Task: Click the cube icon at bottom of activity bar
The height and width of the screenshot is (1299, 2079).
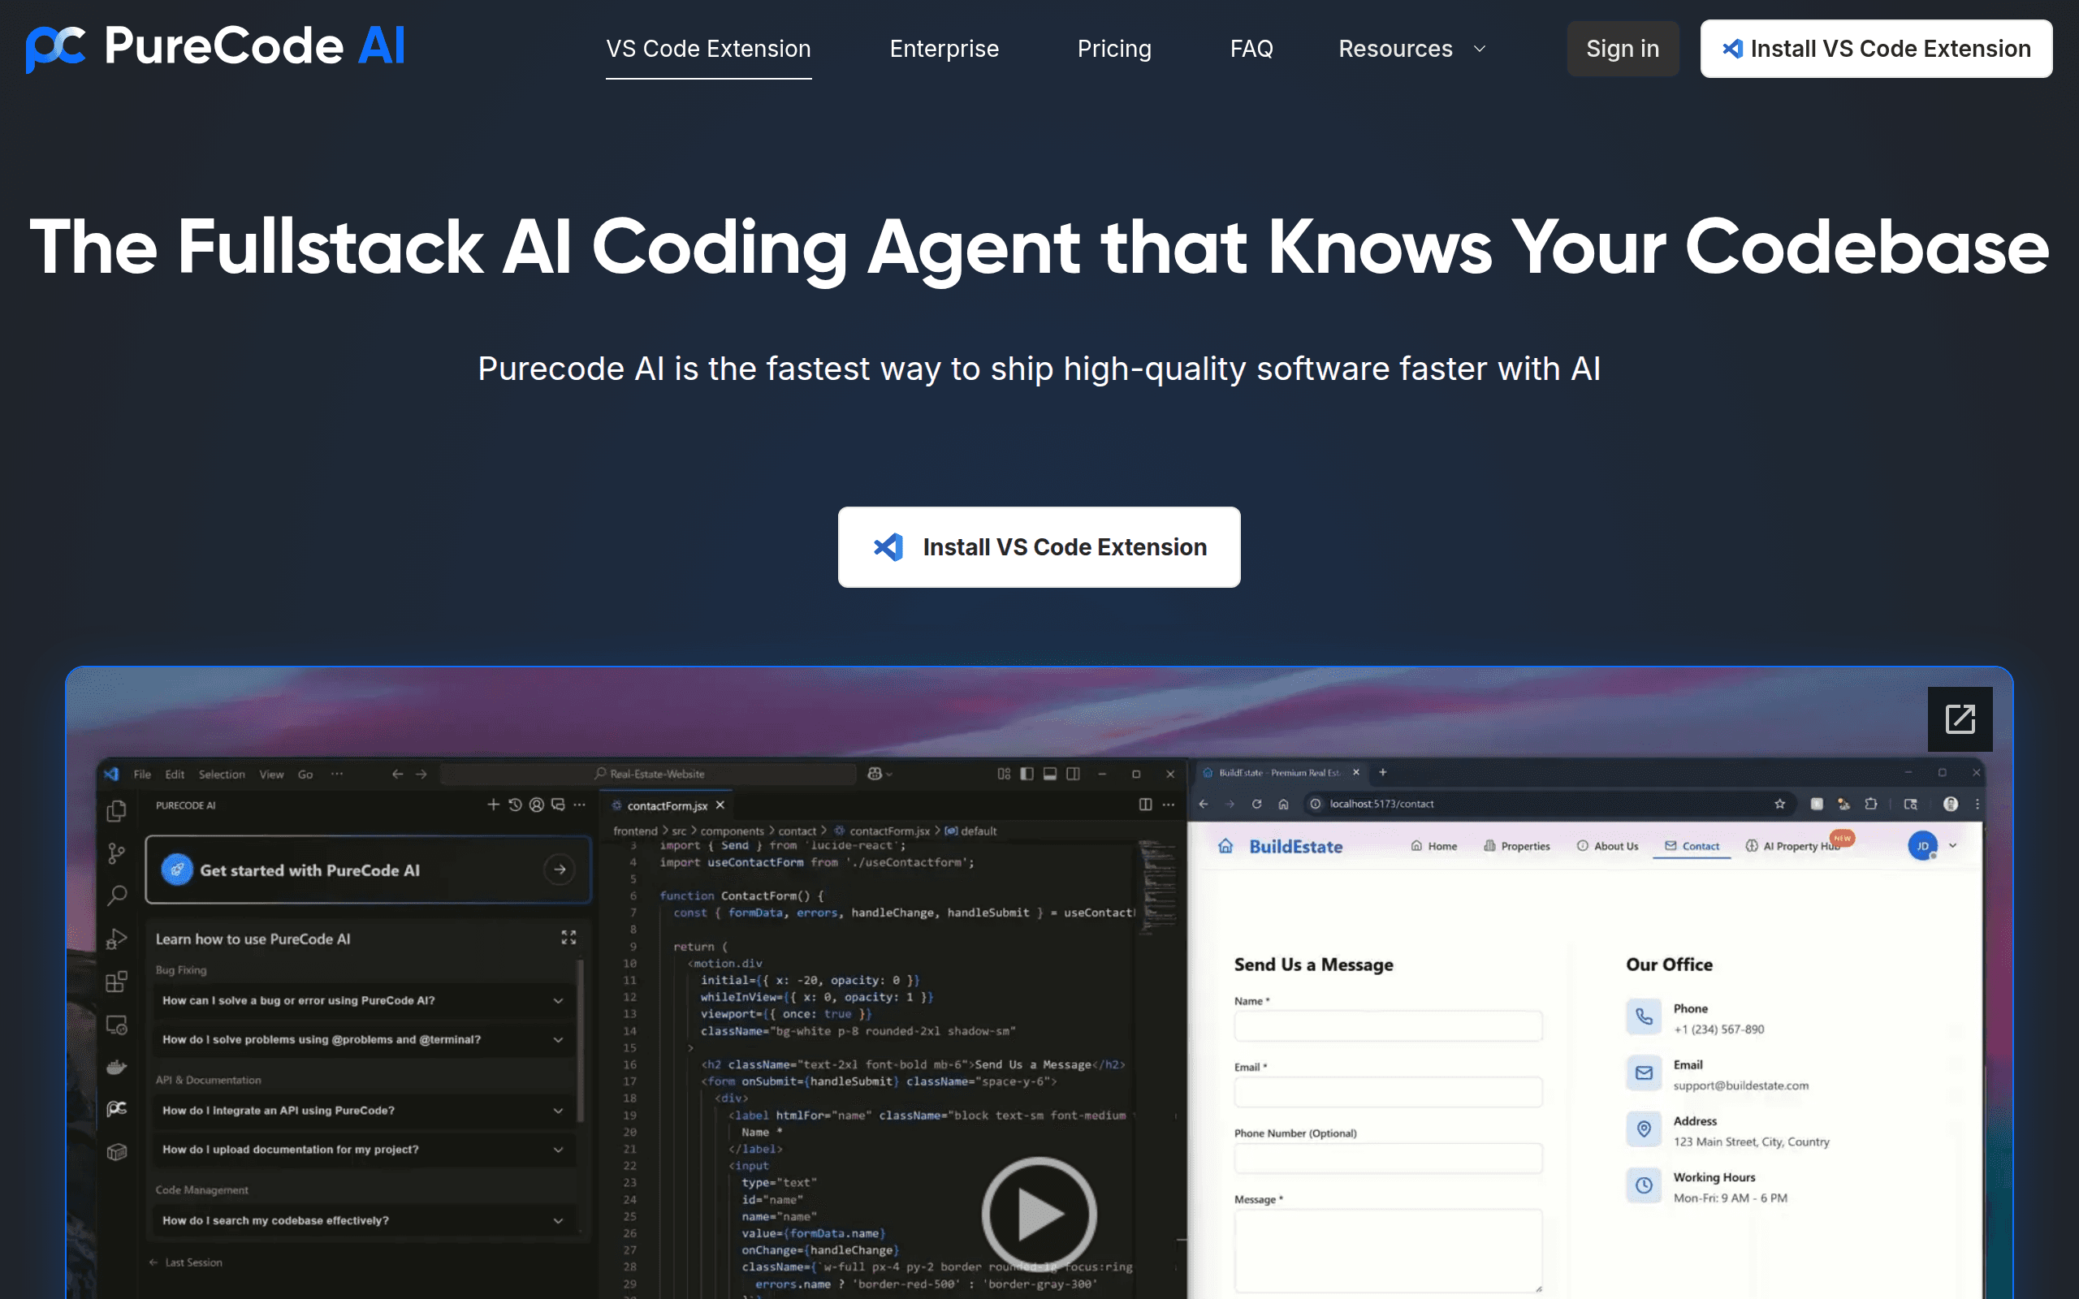Action: [117, 1151]
